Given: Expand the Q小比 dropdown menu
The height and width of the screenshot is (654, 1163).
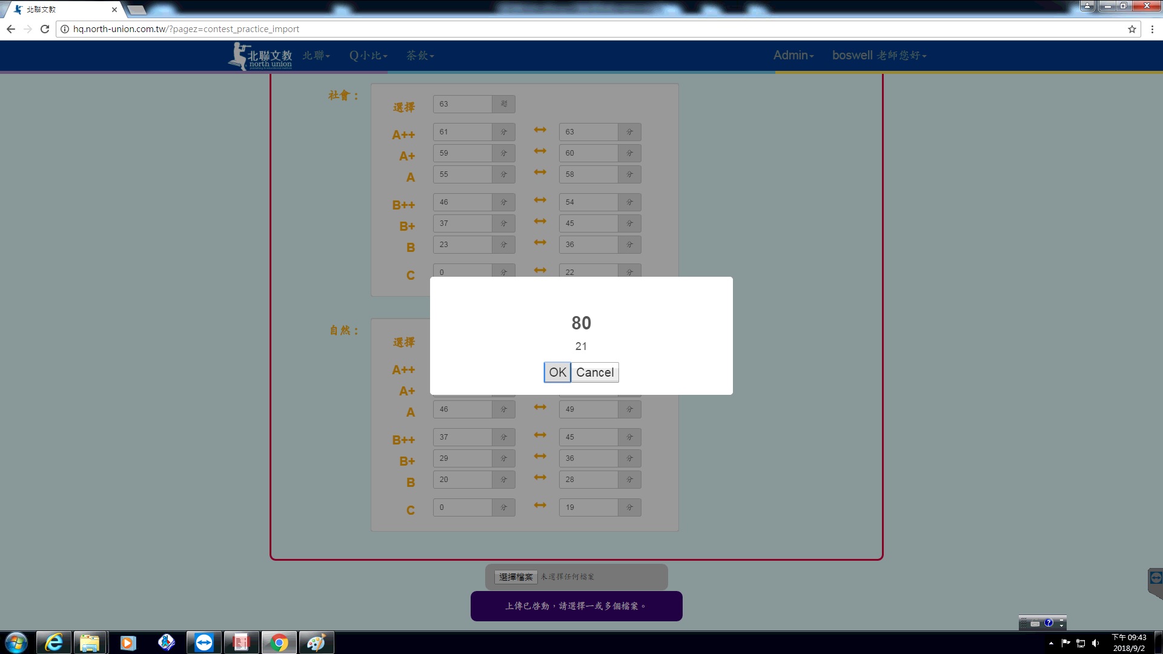Looking at the screenshot, I should point(368,56).
